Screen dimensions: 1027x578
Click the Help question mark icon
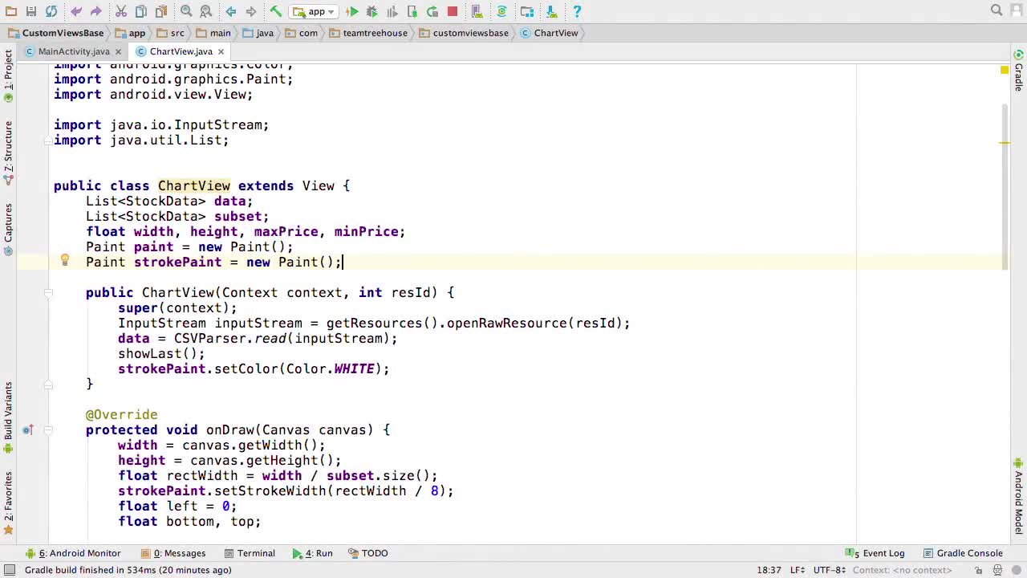click(577, 11)
